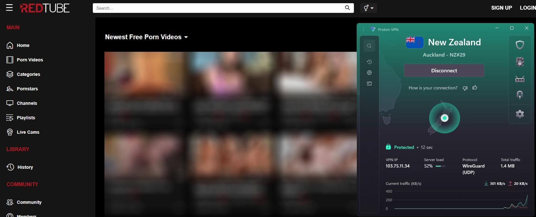536x217 pixels.
Task: Click the LOGIN link
Action: point(528,8)
